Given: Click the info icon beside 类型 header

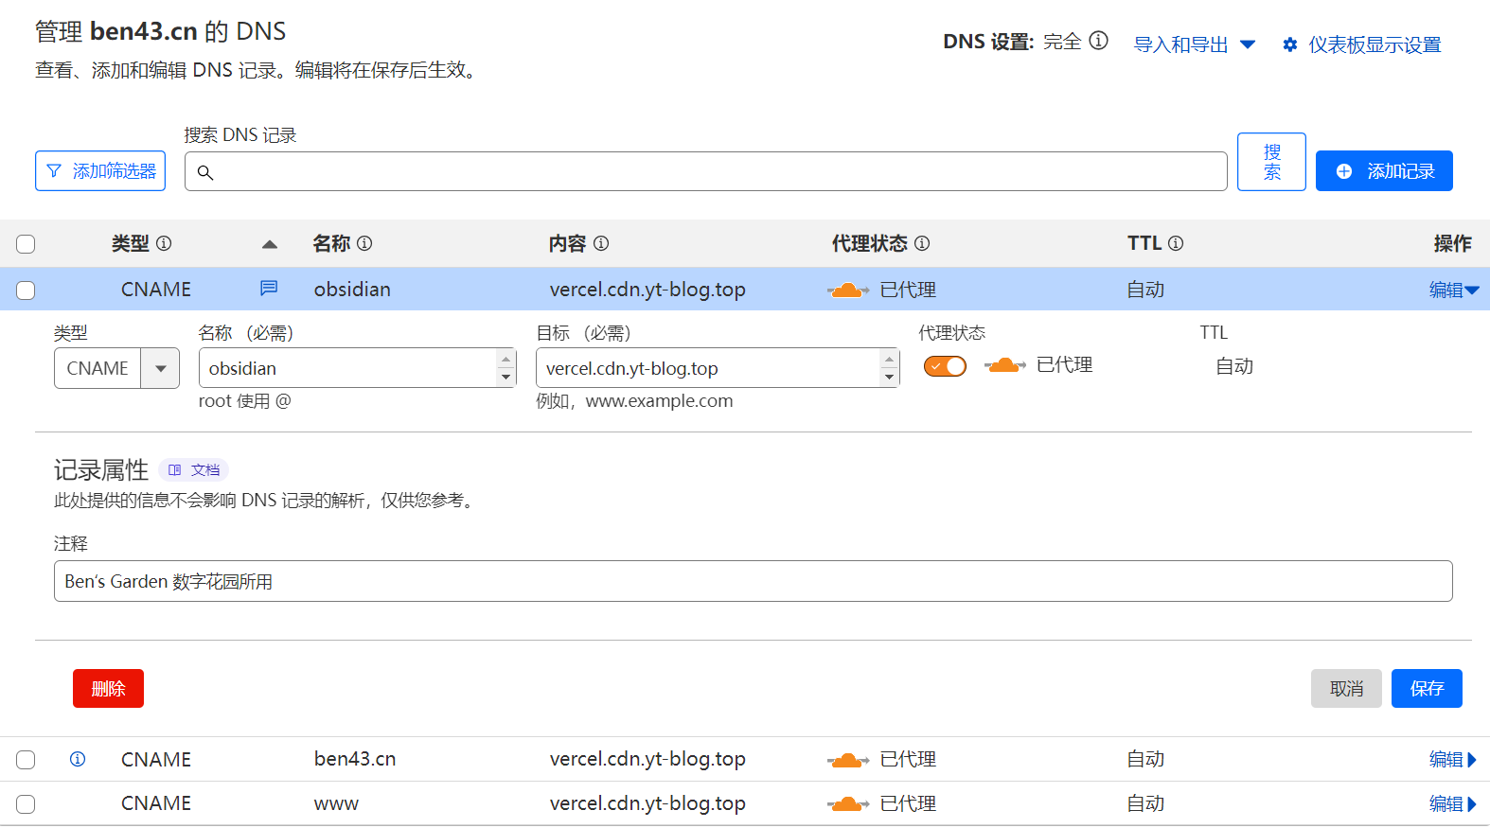Looking at the screenshot, I should point(164,243).
